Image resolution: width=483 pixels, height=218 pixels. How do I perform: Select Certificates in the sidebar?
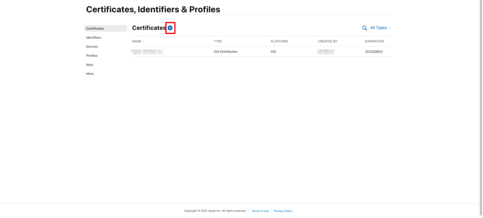pyautogui.click(x=106, y=29)
